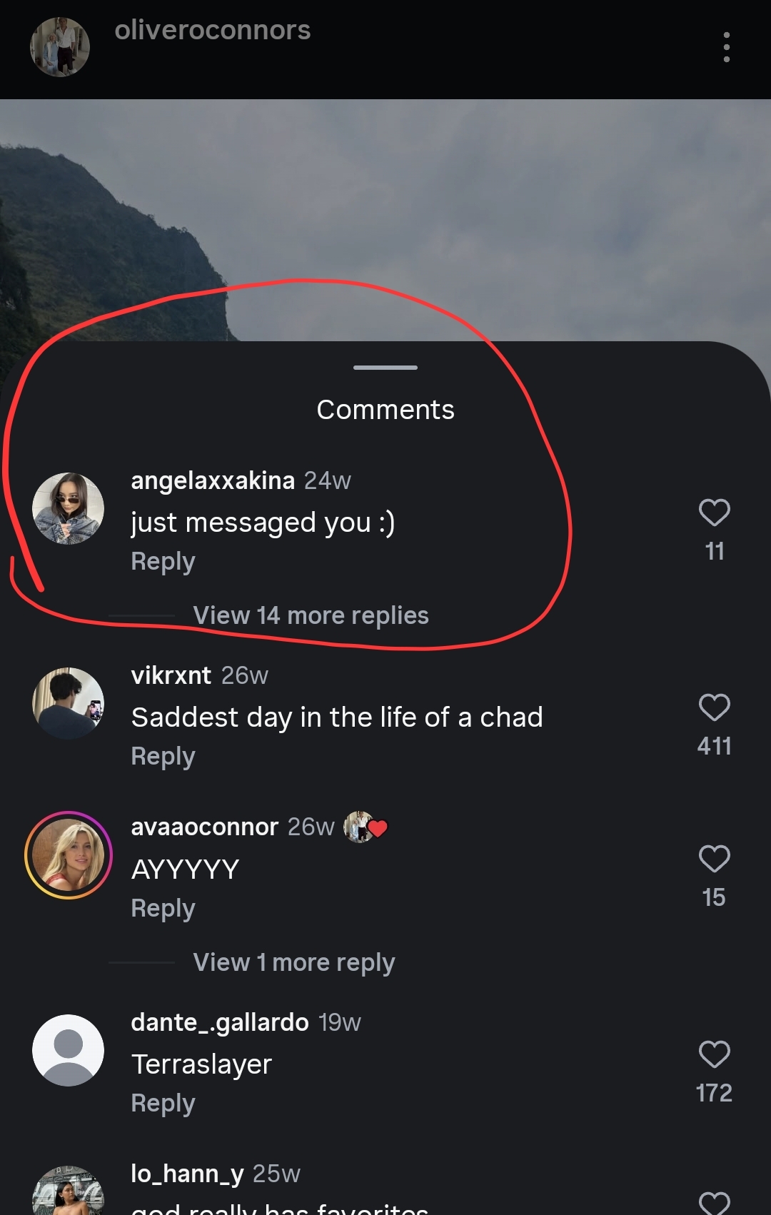The height and width of the screenshot is (1215, 771).
Task: Like avaaoconnor's AYYYYY comment
Action: point(714,859)
